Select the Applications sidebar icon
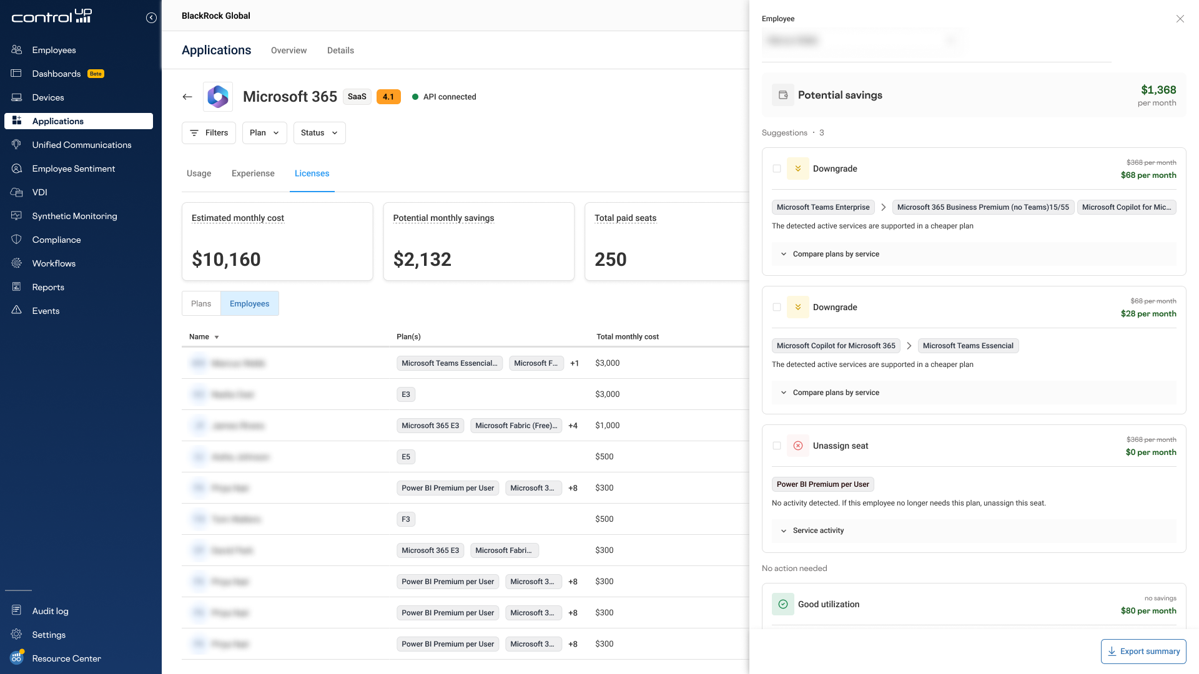Image resolution: width=1199 pixels, height=674 pixels. pos(17,121)
